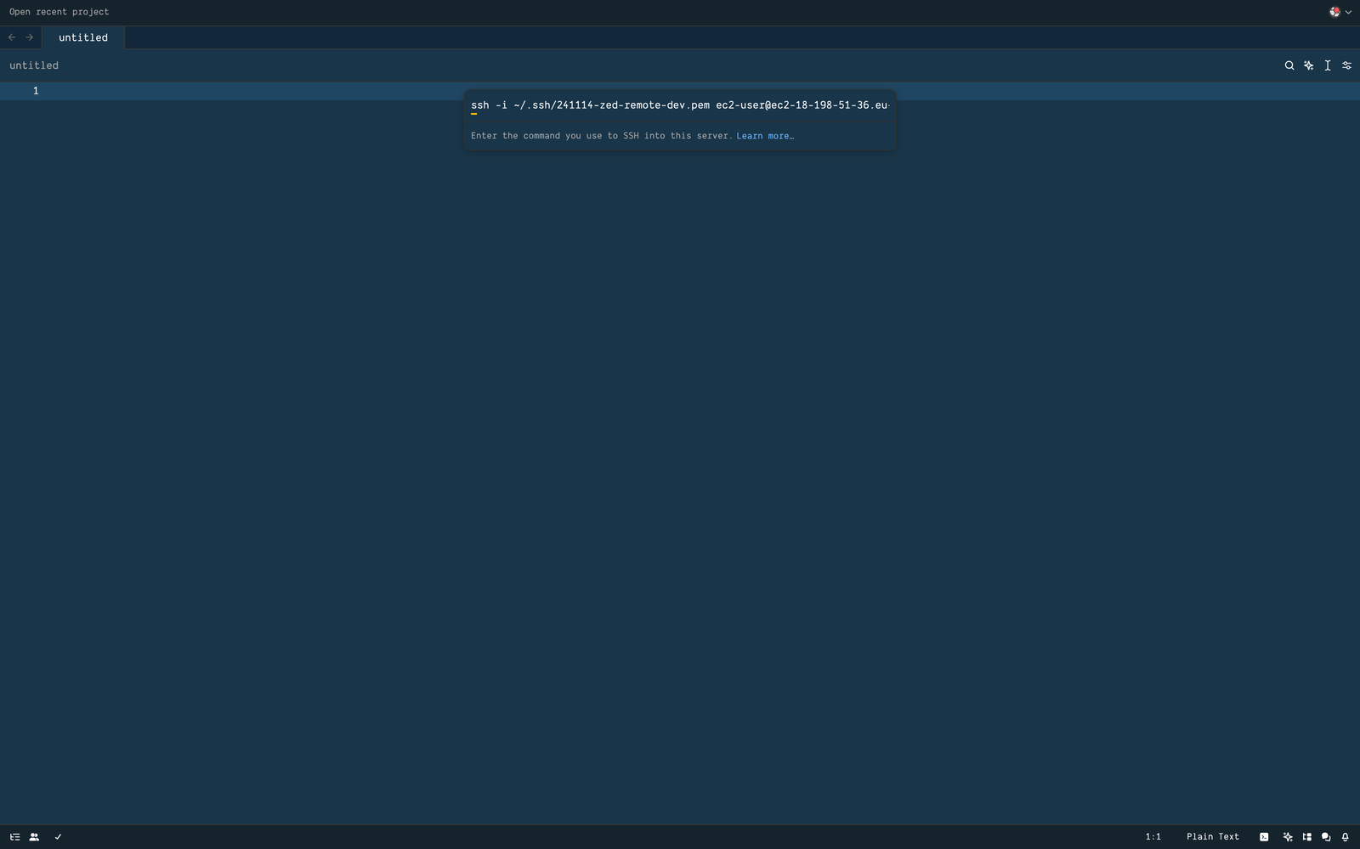Open the Plain Text language selector
The width and height of the screenshot is (1360, 849).
click(1212, 836)
